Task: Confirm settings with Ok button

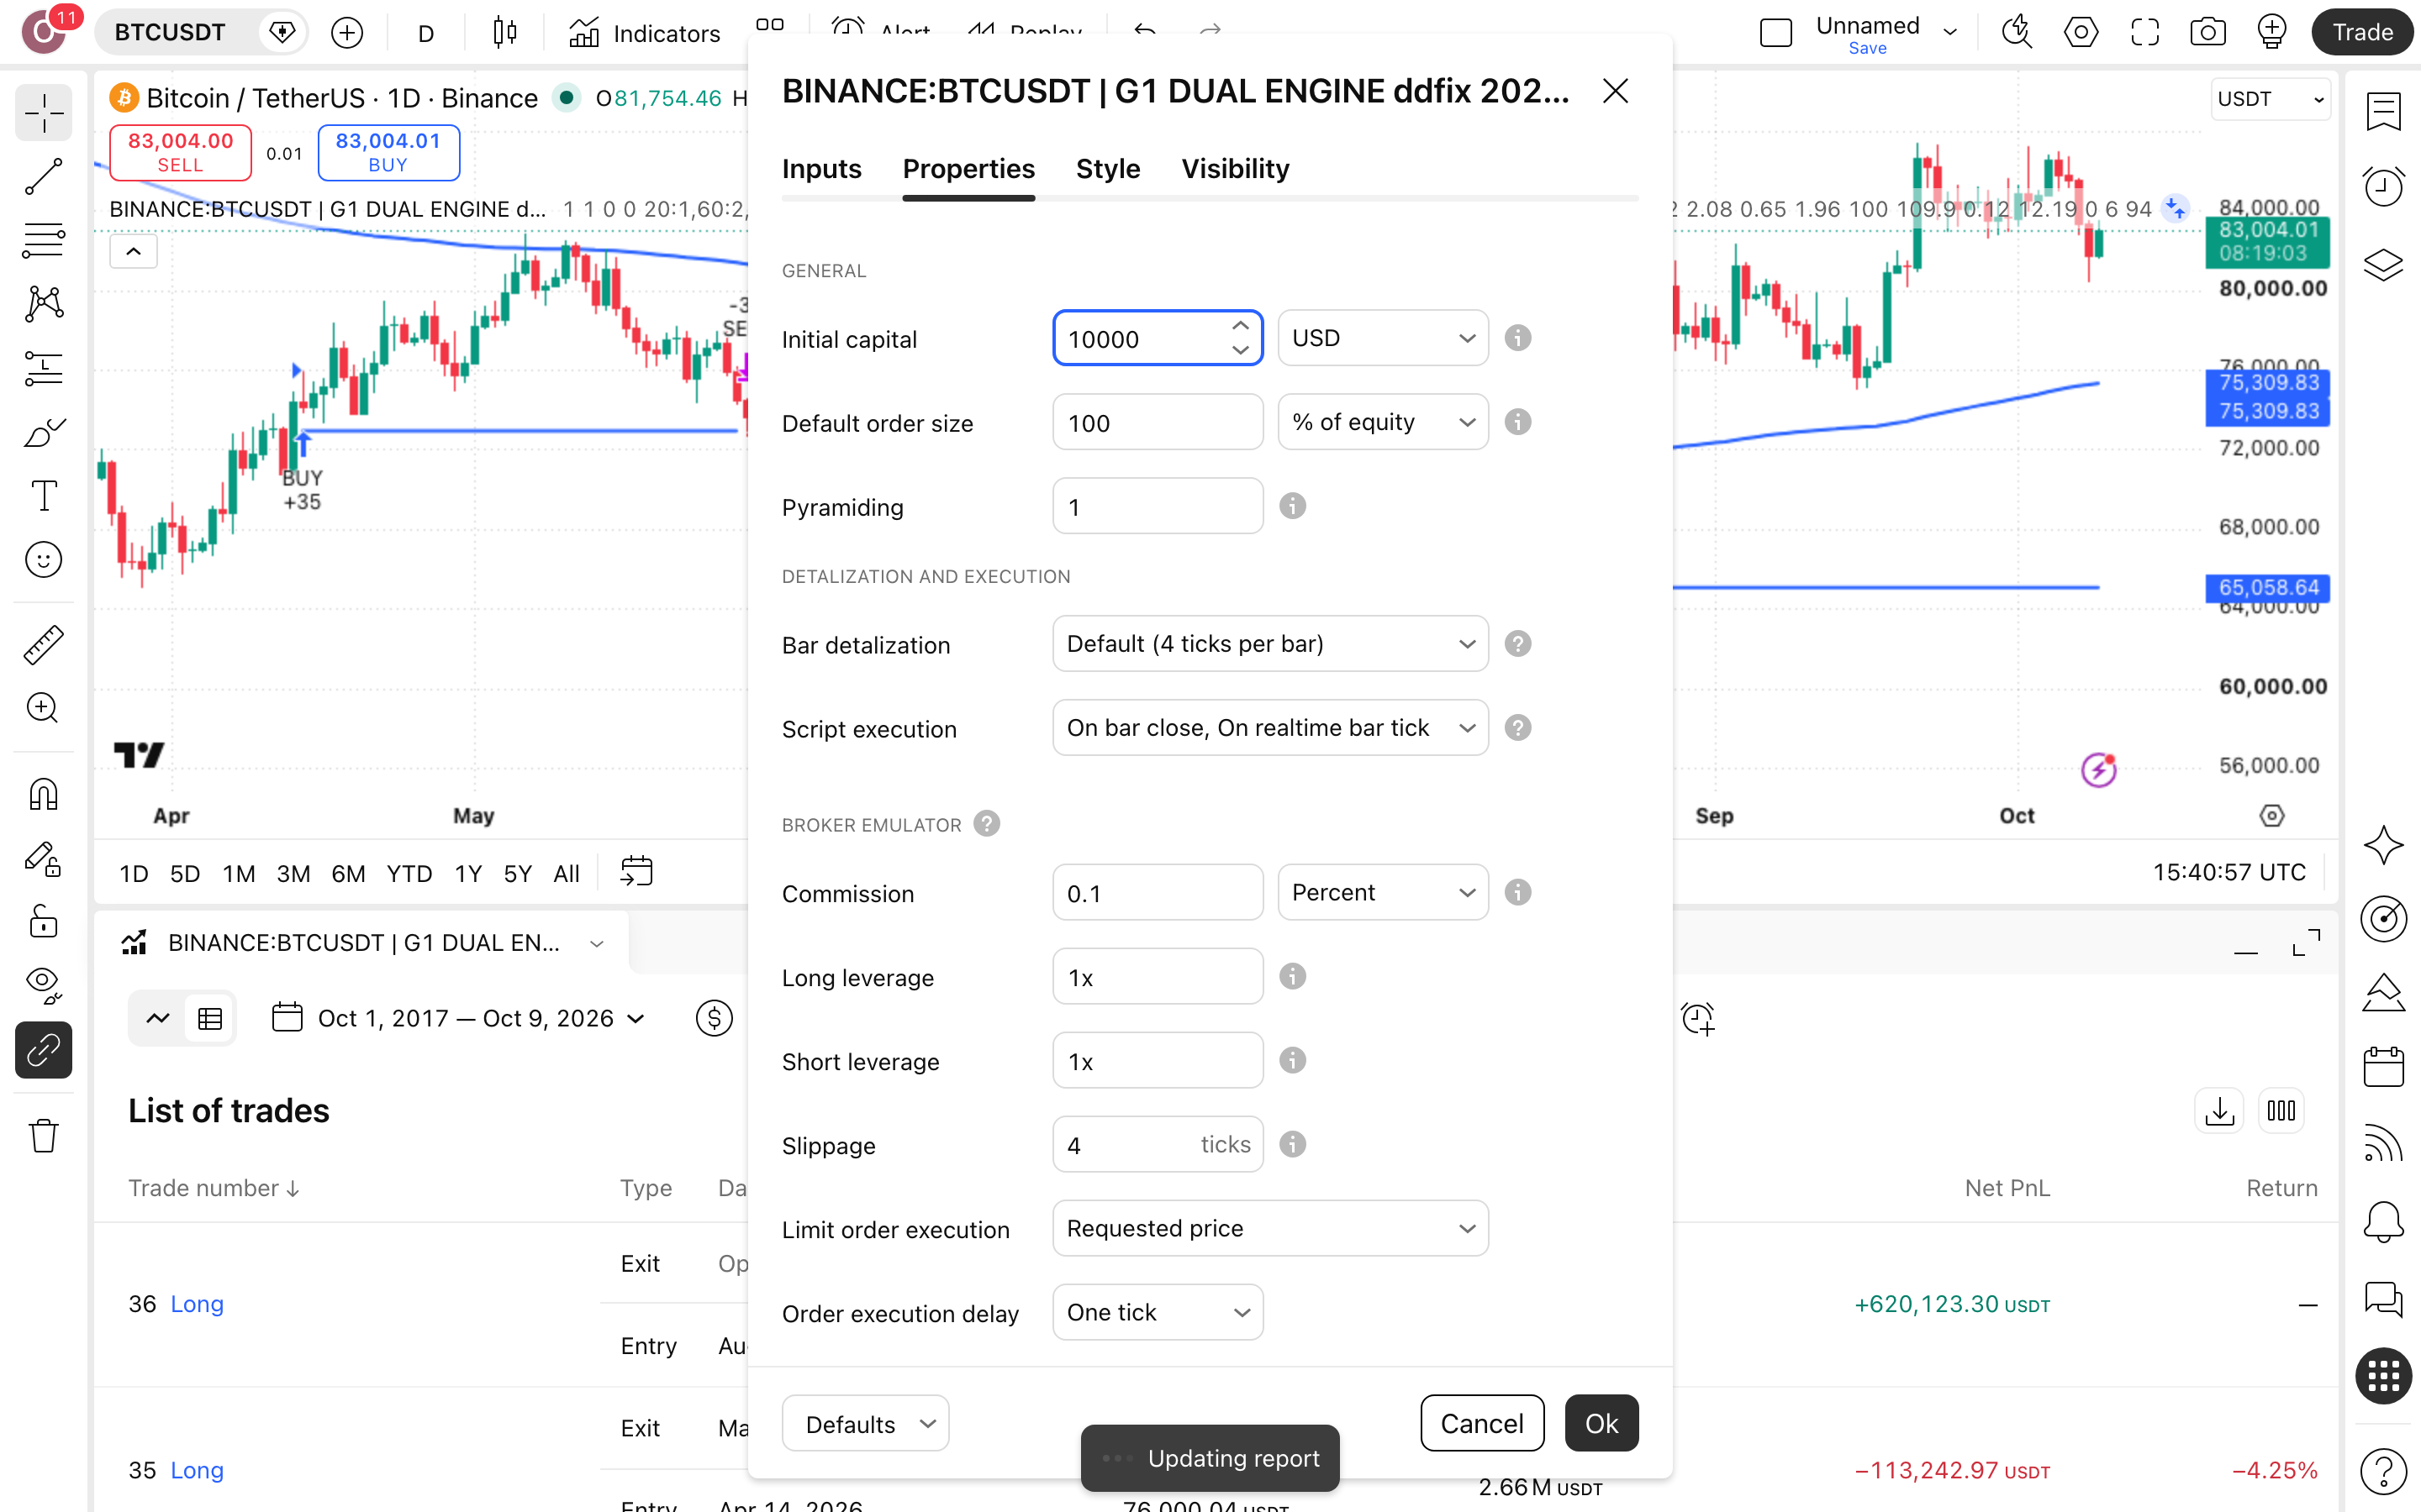Action: pyautogui.click(x=1601, y=1423)
